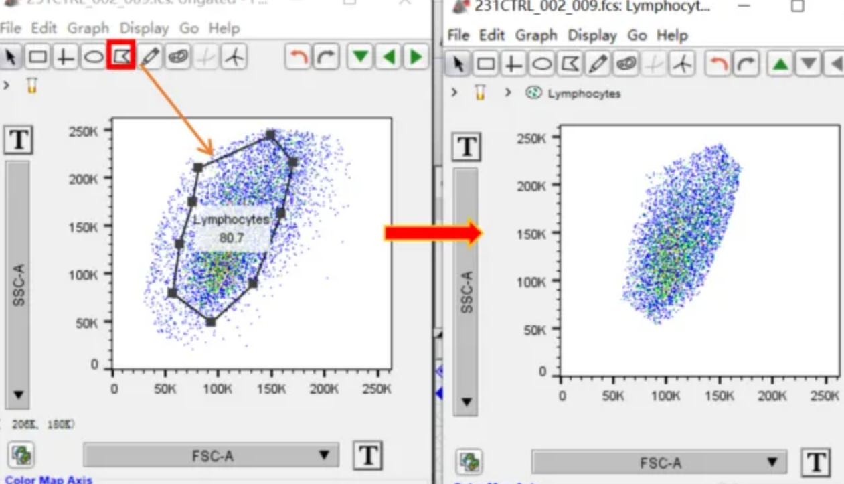
Task: Click the sample tube icon in Lymphocytes window
Action: [x=479, y=93]
